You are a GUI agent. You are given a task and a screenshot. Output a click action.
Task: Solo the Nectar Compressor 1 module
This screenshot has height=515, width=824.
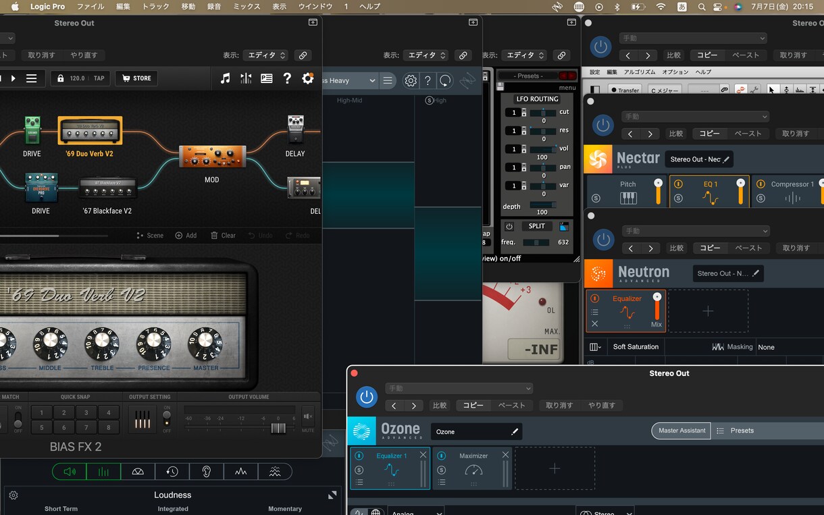pos(761,198)
